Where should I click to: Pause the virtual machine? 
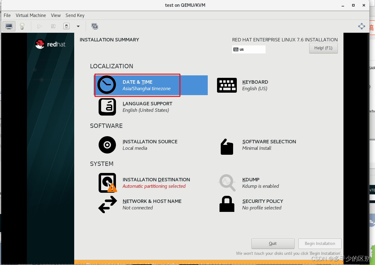point(53,26)
